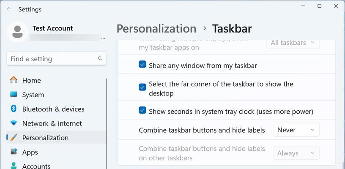Viewport: 345px width, 169px height.
Task: Click the Test Account name
Action: 53,28
